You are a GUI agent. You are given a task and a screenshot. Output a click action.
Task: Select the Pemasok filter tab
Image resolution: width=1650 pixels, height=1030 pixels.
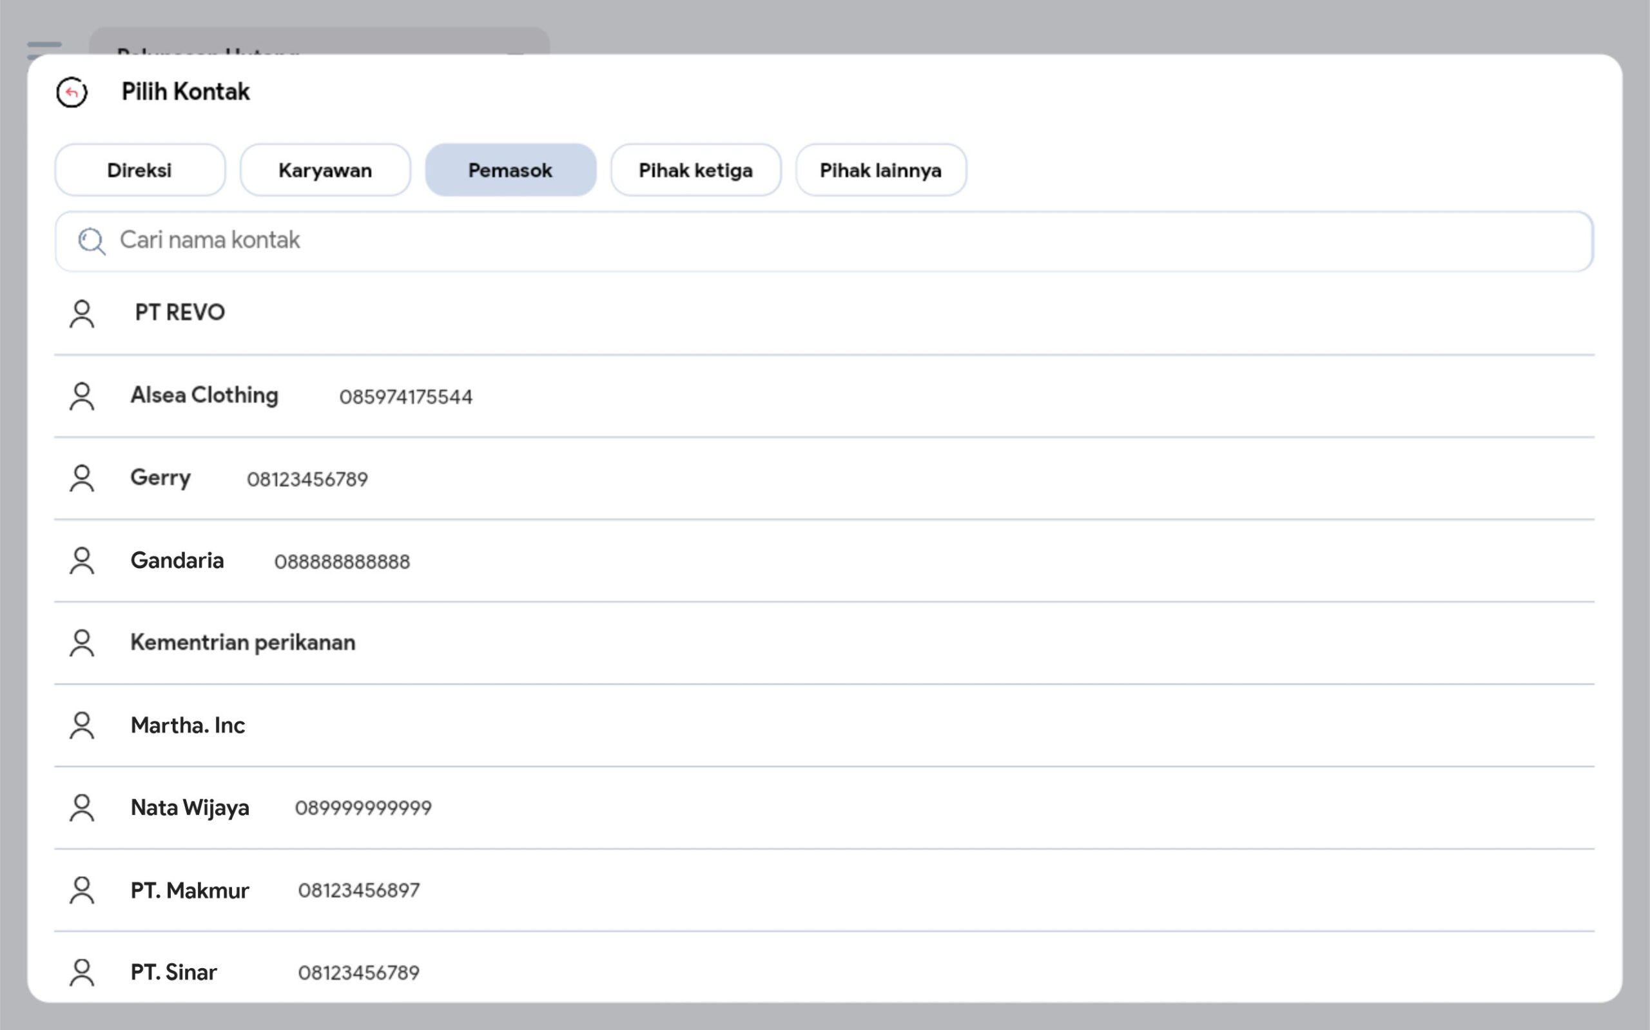(x=510, y=170)
